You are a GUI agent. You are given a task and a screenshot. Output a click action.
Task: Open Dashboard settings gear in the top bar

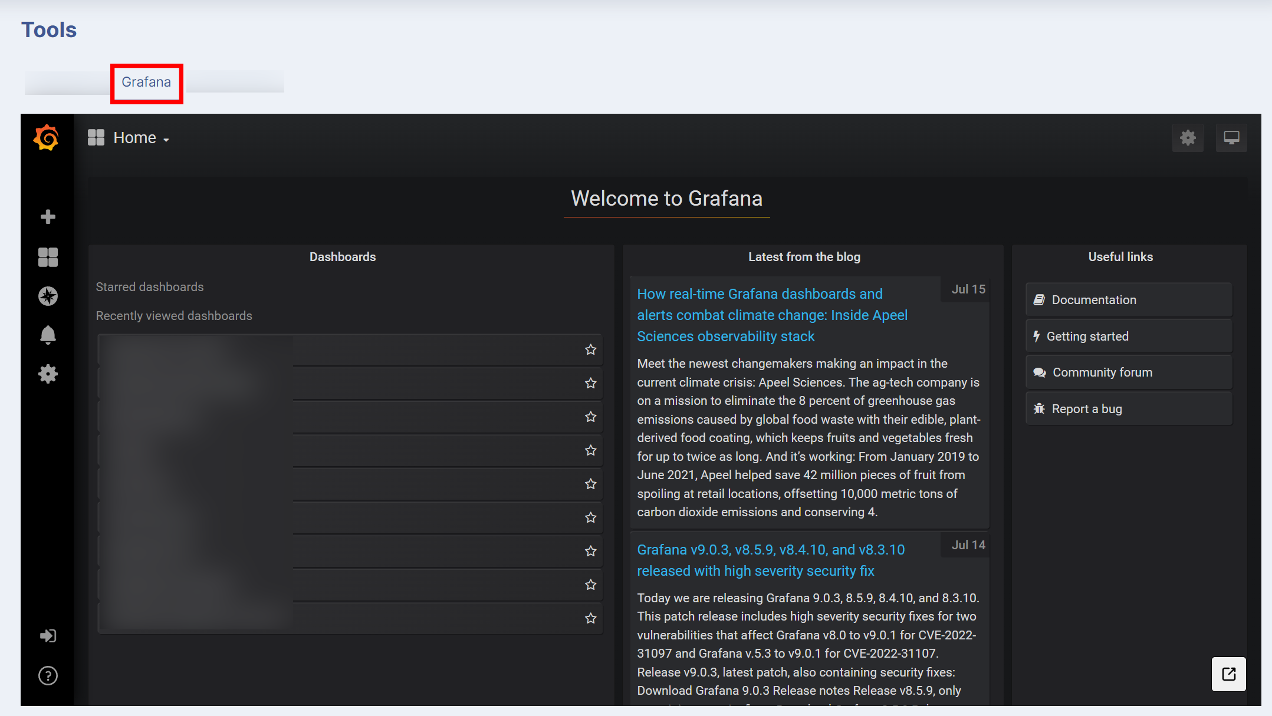tap(1188, 138)
